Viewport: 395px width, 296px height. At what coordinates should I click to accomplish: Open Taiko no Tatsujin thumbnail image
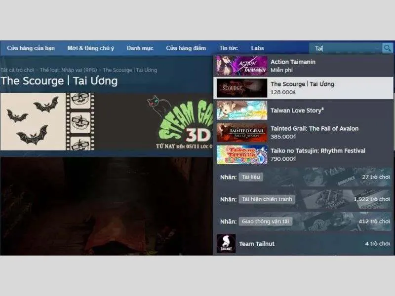242,154
